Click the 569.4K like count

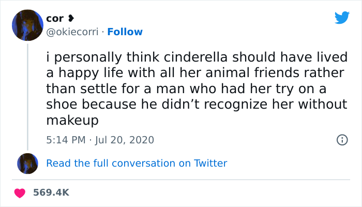pos(51,193)
